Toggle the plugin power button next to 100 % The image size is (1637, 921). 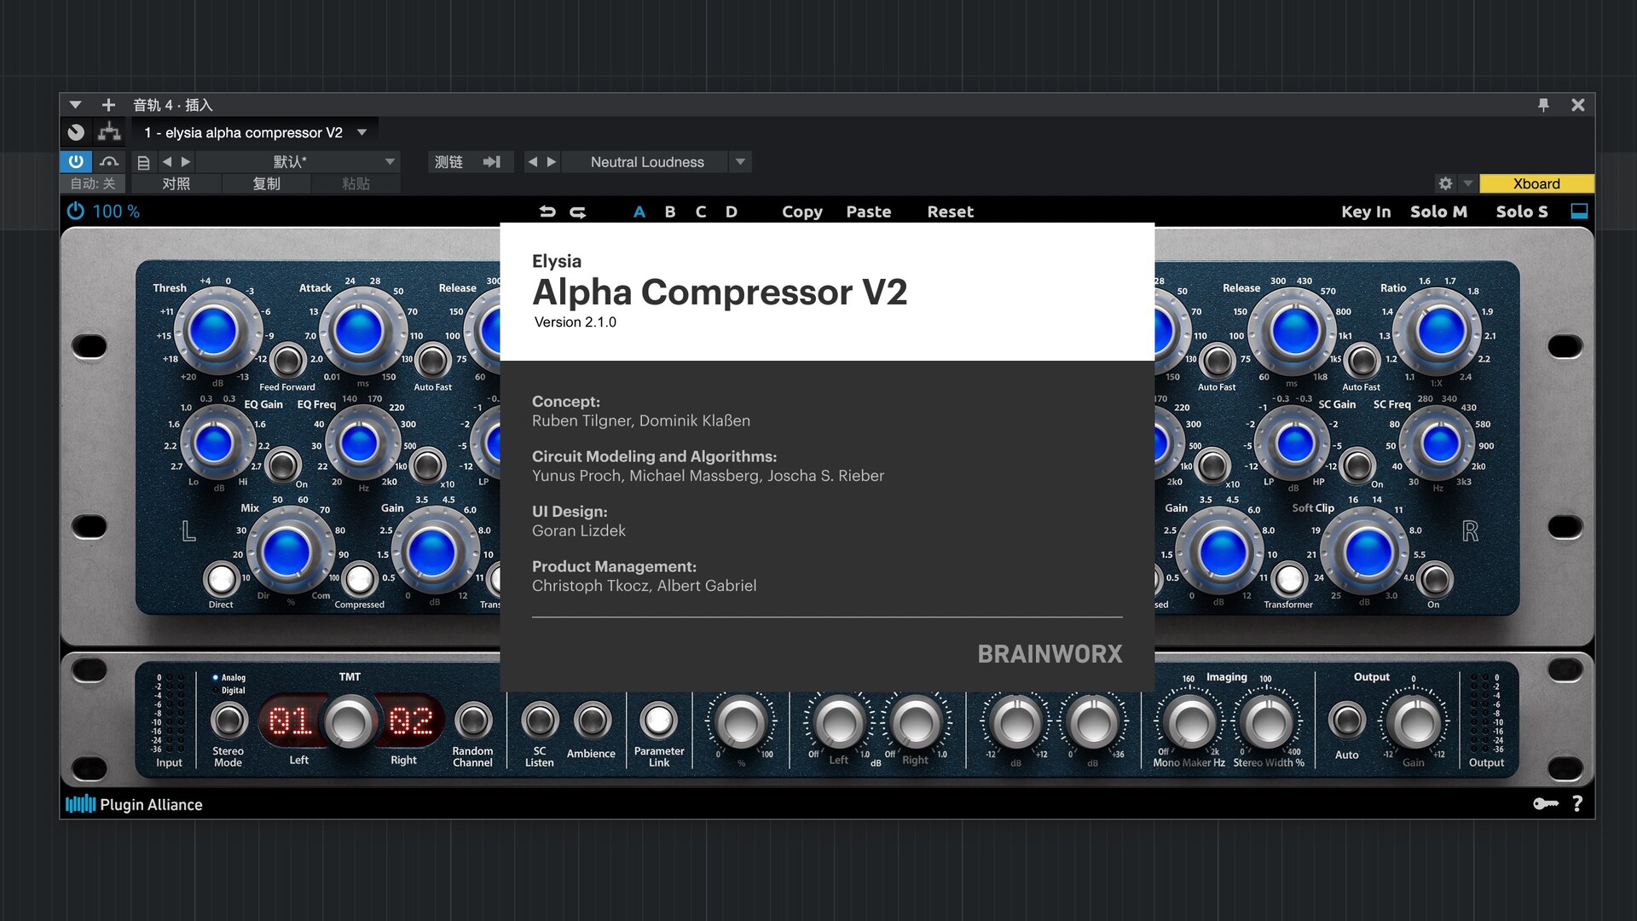(76, 211)
